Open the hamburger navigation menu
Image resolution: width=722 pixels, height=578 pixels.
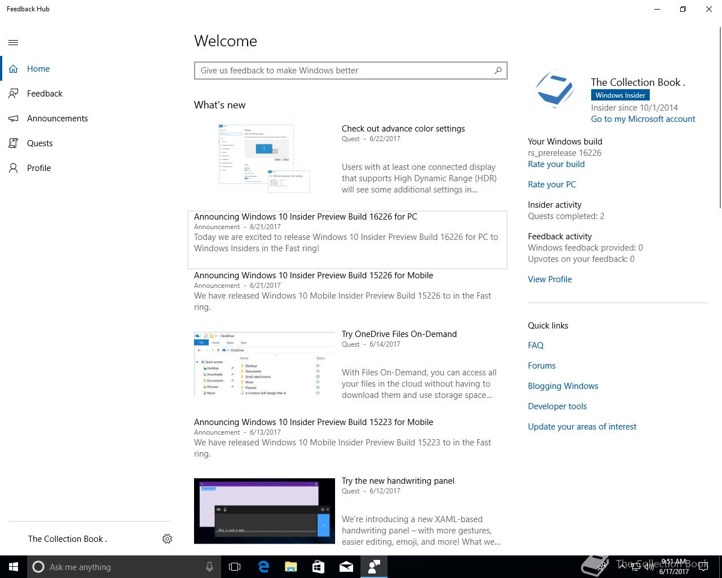click(14, 42)
